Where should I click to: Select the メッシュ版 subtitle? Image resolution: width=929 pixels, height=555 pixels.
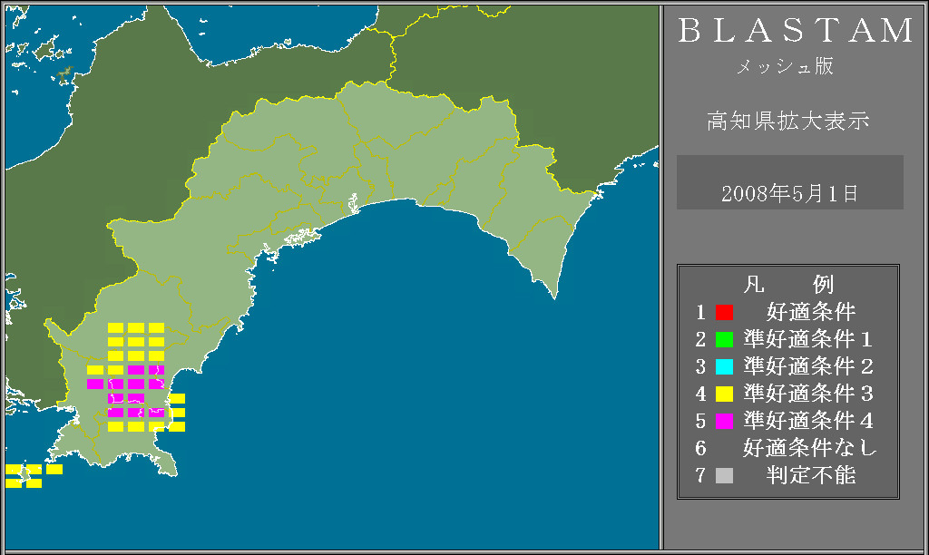coord(784,67)
